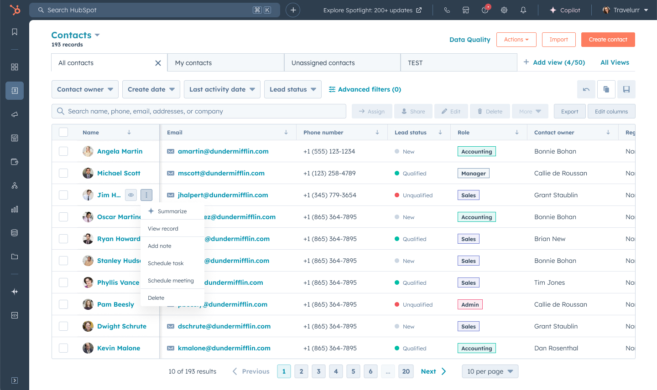Click the undo view changes icon

pyautogui.click(x=586, y=89)
